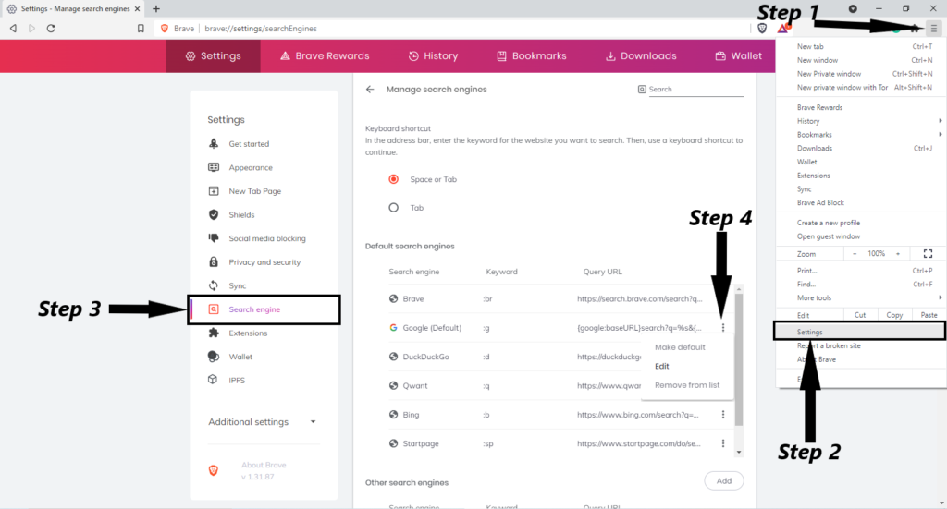Switch to Brave Rewards top tab
Screen dimensions: 947x509
pyautogui.click(x=325, y=56)
